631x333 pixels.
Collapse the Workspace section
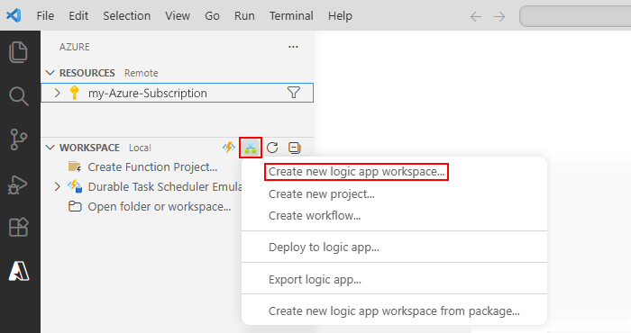(50, 148)
